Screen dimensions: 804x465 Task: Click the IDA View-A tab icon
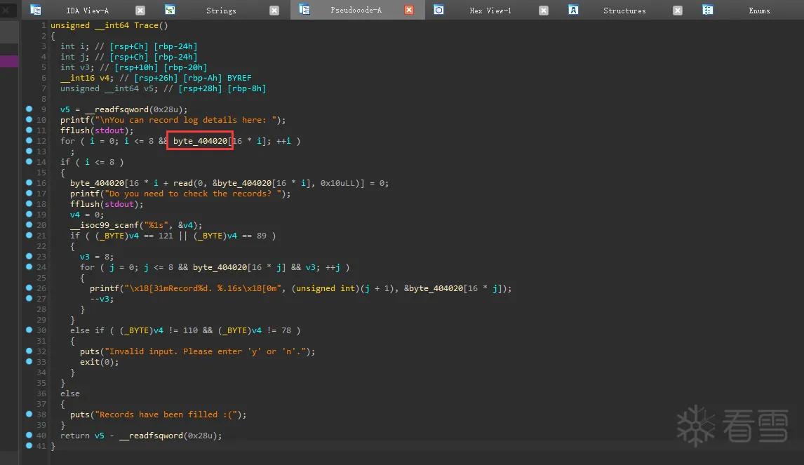[35, 10]
